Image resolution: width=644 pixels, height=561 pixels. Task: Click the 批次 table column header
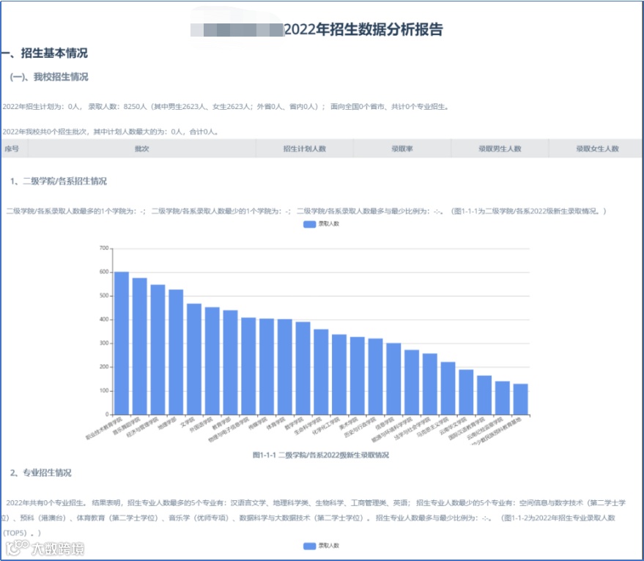[141, 149]
